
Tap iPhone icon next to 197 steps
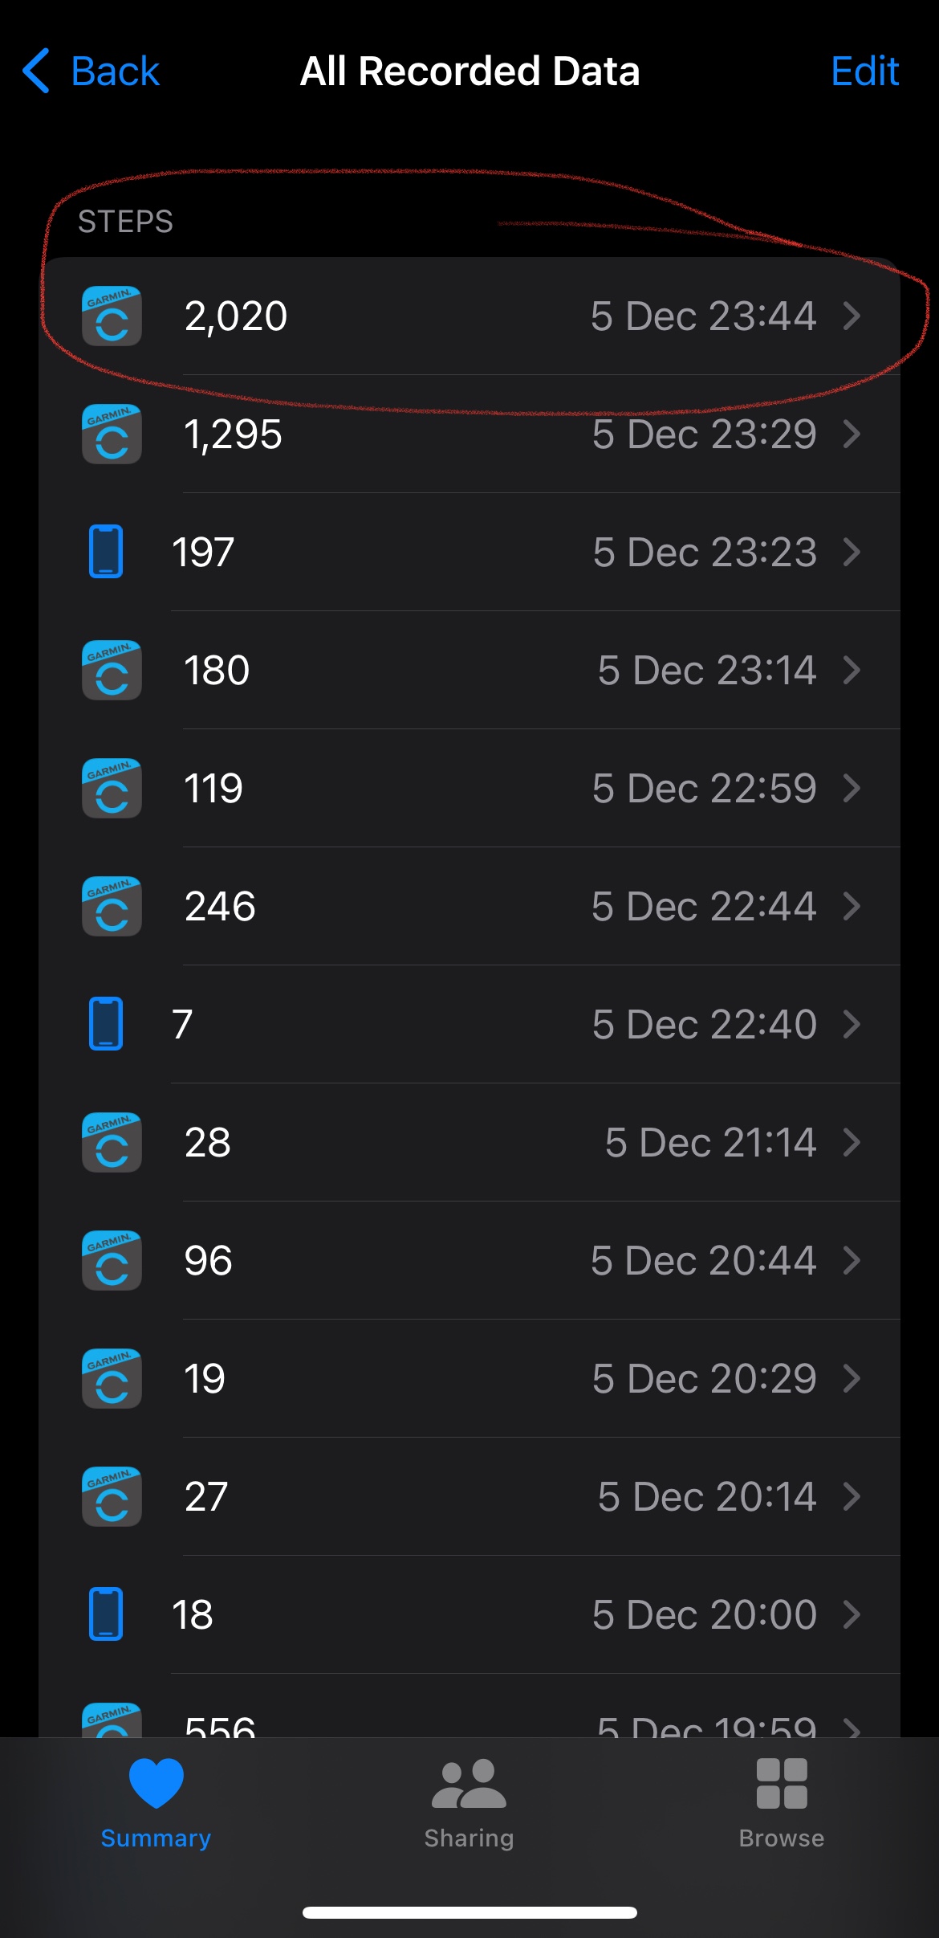[105, 552]
